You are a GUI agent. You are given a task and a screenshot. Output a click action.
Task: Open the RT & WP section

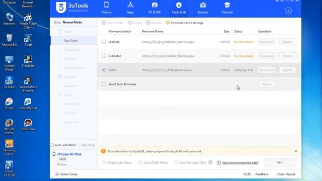click(154, 8)
